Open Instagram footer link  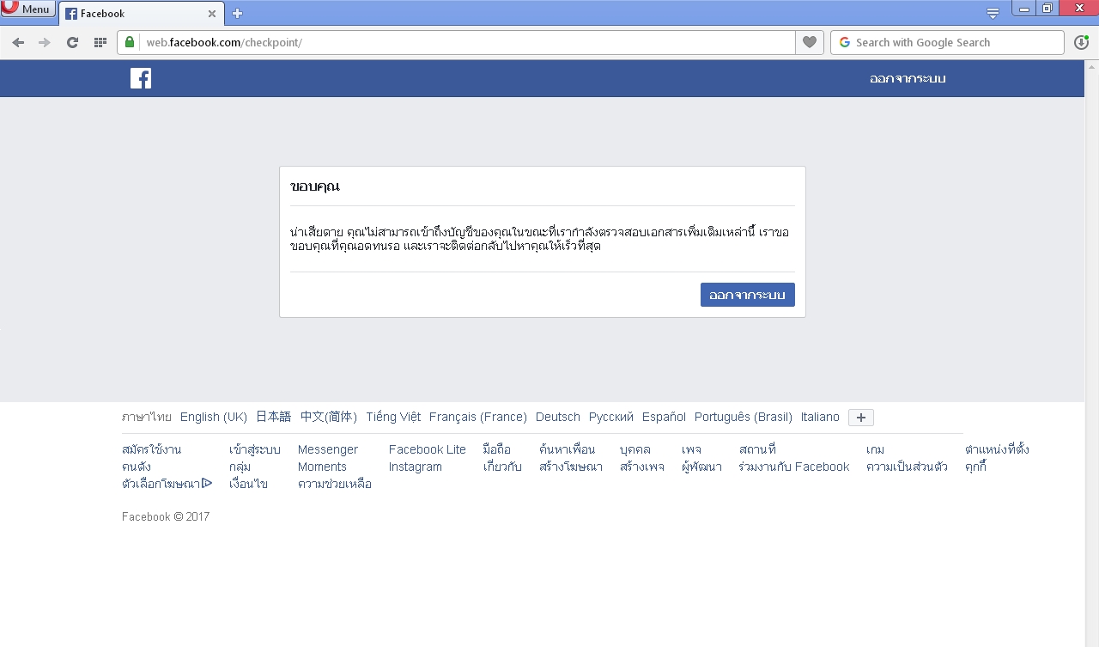tap(416, 467)
